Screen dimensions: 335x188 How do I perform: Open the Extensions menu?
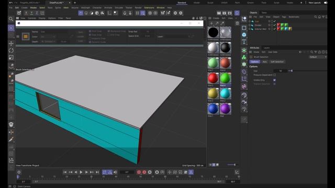(149, 8)
